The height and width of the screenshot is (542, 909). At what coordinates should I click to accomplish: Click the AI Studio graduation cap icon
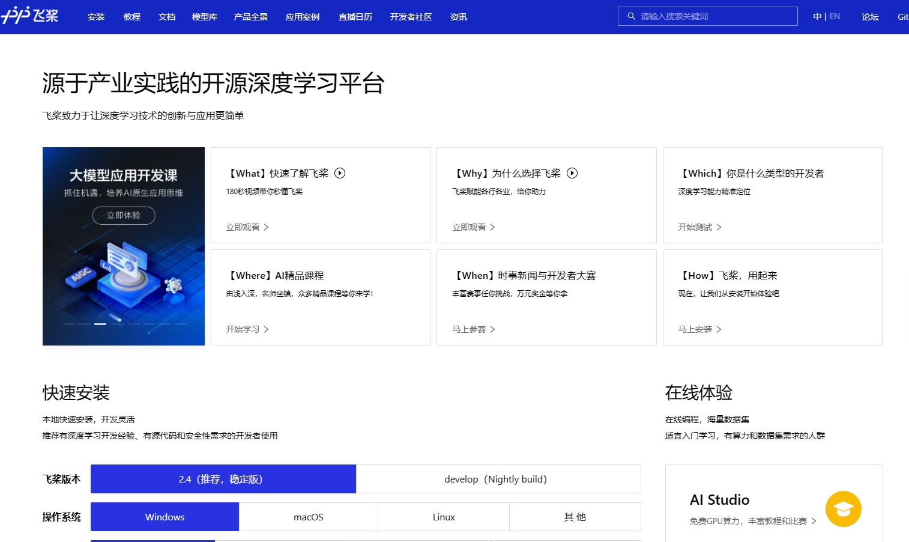point(843,509)
